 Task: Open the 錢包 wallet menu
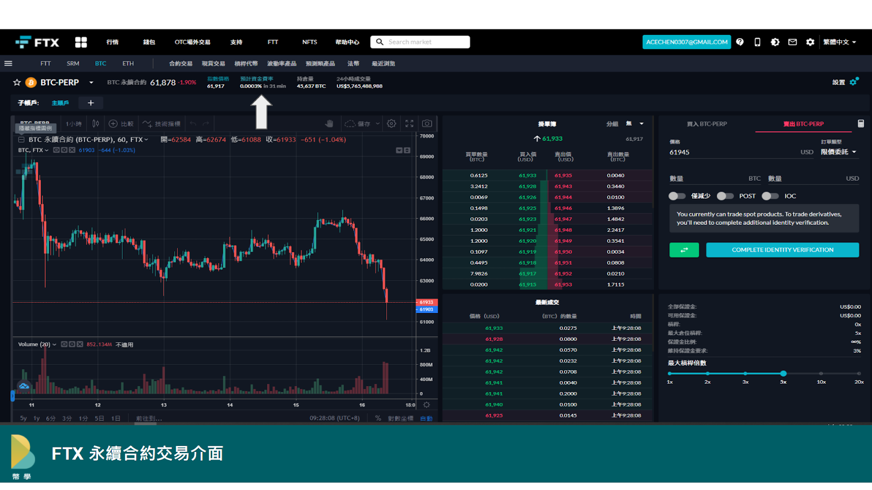click(149, 42)
